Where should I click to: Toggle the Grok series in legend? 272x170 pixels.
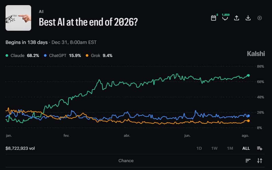pos(99,56)
